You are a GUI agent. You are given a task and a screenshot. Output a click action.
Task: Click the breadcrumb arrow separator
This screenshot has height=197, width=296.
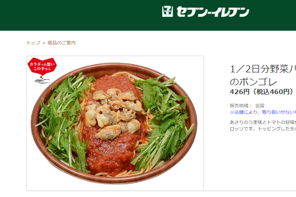(x=44, y=43)
